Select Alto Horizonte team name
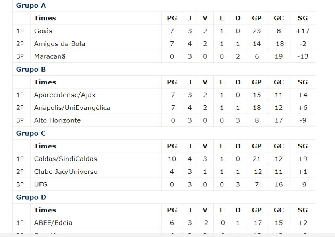335x237 pixels. (57, 120)
